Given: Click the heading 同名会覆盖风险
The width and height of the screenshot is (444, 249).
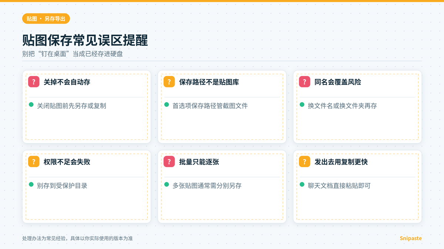Looking at the screenshot, I should point(338,82).
